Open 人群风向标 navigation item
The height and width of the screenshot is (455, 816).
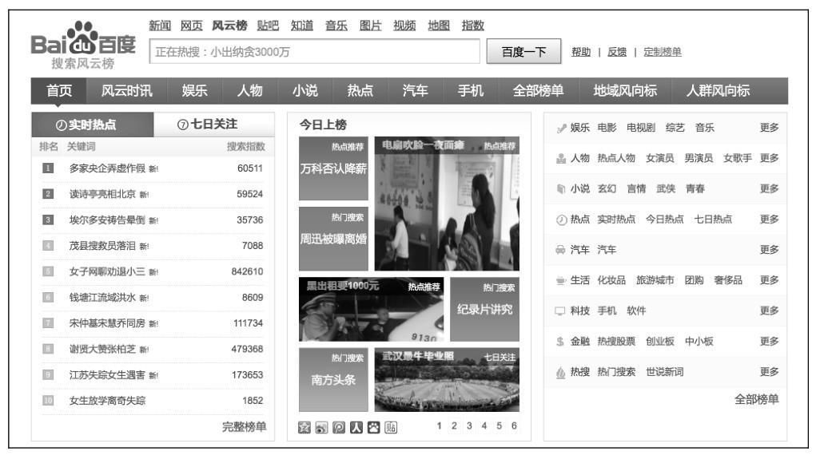718,90
